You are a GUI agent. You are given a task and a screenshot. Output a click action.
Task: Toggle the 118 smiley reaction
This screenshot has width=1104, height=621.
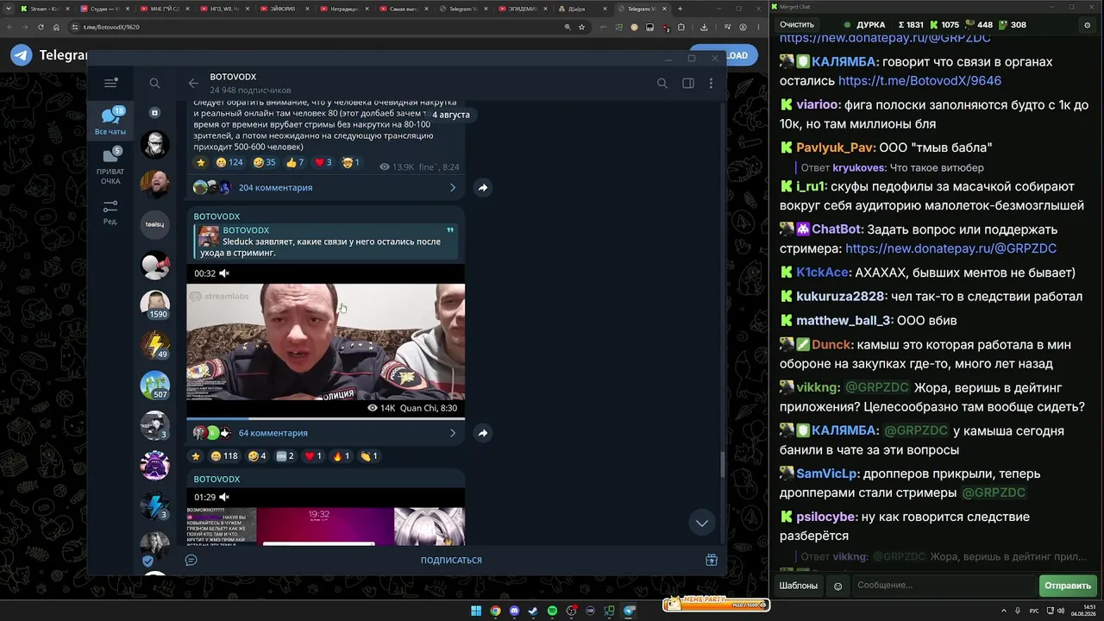tap(225, 456)
